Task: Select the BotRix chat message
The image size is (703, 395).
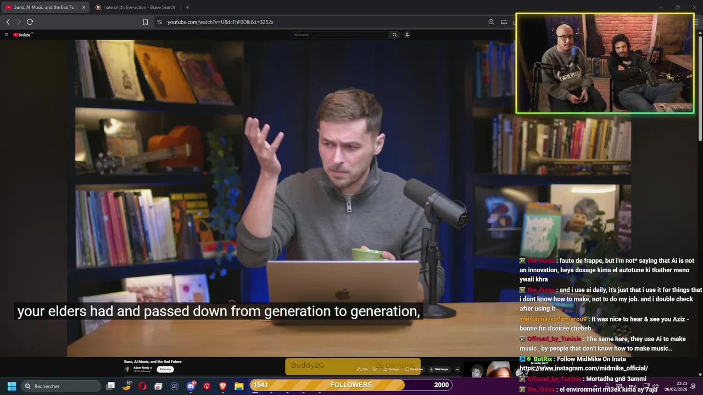Action: pyautogui.click(x=584, y=364)
